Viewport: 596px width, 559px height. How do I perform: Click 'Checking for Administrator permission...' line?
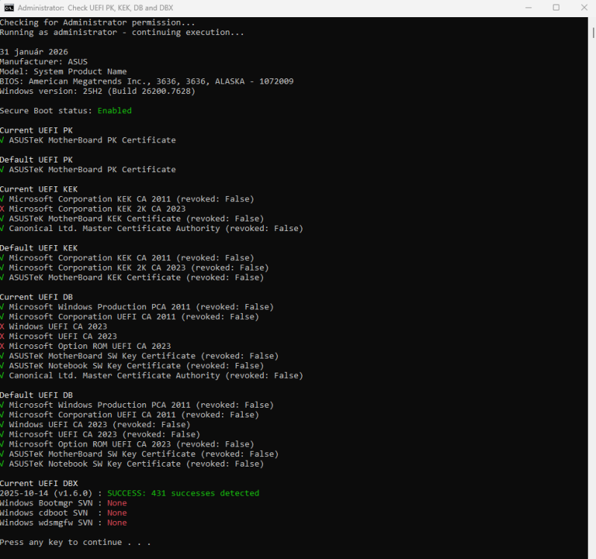click(x=98, y=22)
